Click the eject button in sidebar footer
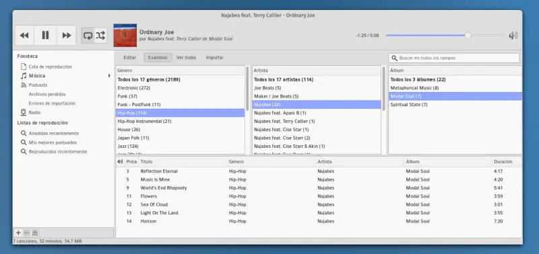Screen dimensions: 539x254 tap(35, 232)
